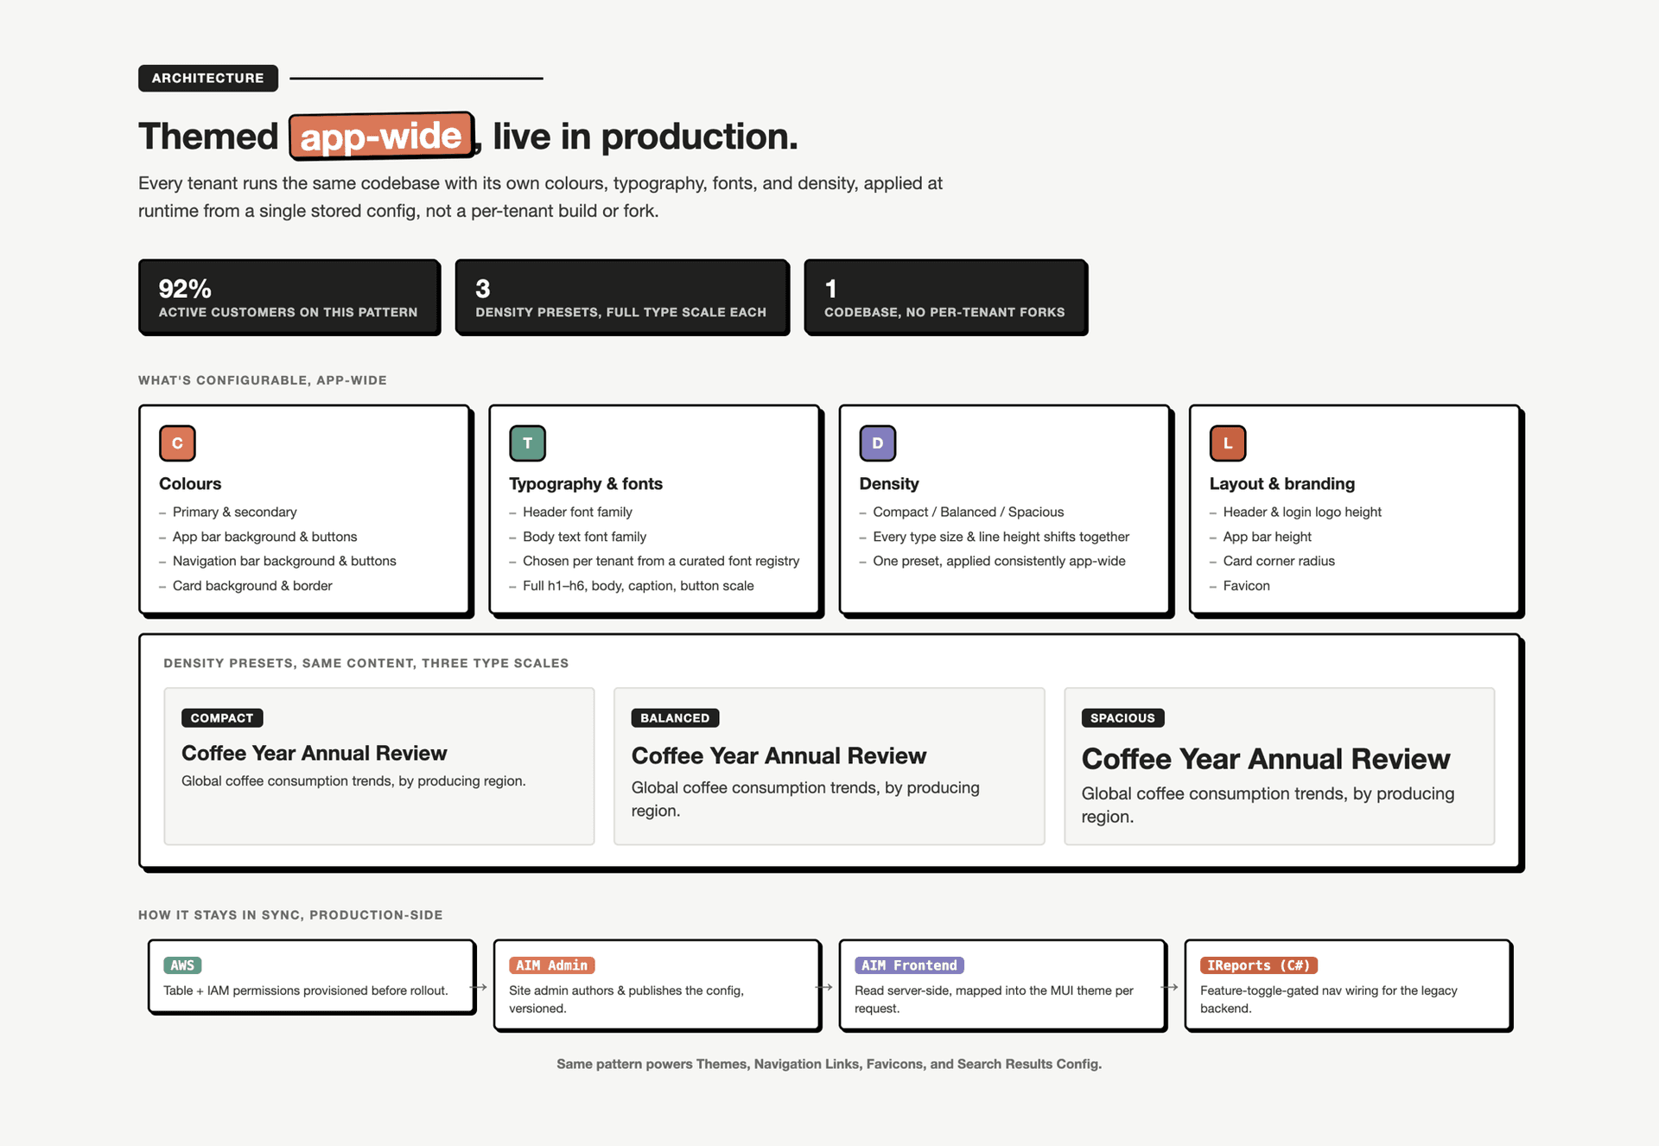This screenshot has height=1146, width=1659.
Task: Click 'Header font family' item
Action: pos(577,512)
